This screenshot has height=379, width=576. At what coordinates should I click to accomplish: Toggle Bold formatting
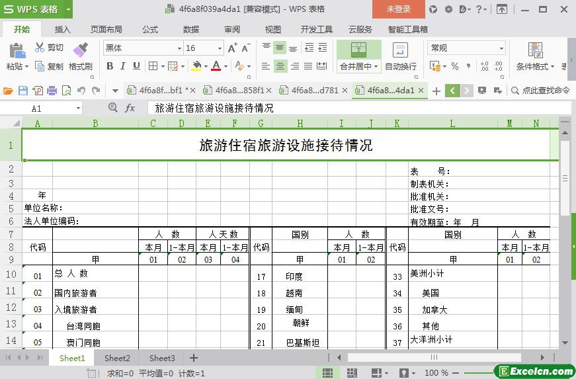[x=110, y=66]
